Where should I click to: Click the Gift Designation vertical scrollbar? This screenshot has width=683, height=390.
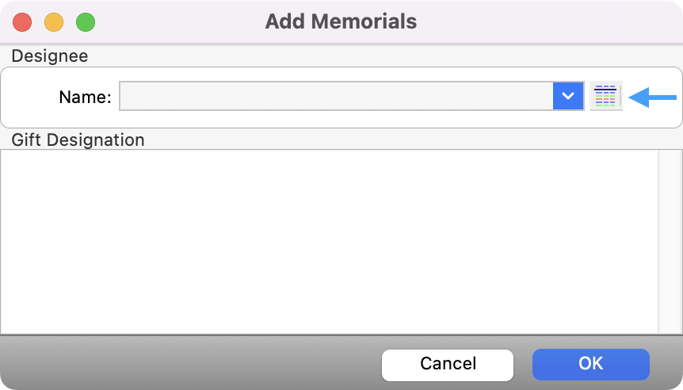point(668,241)
